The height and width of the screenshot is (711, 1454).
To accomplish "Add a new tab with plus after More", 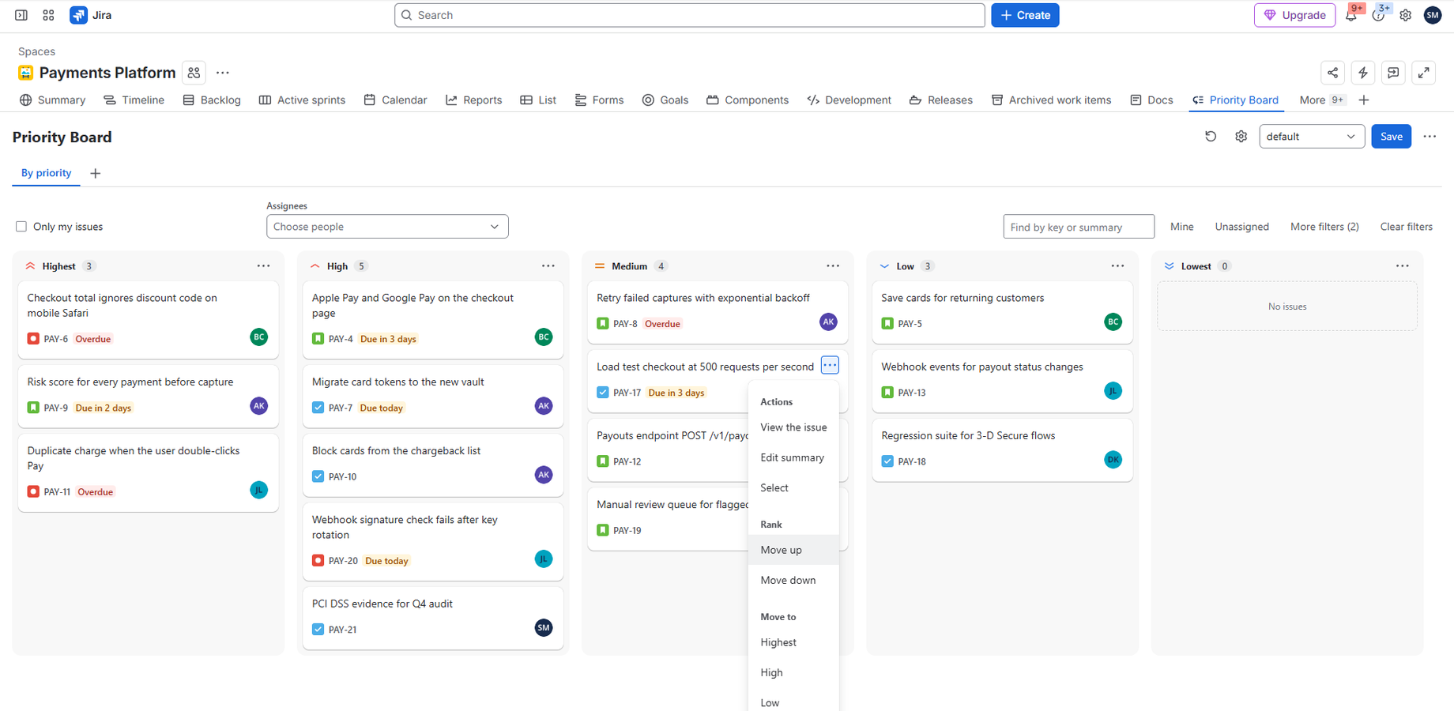I will point(1364,100).
